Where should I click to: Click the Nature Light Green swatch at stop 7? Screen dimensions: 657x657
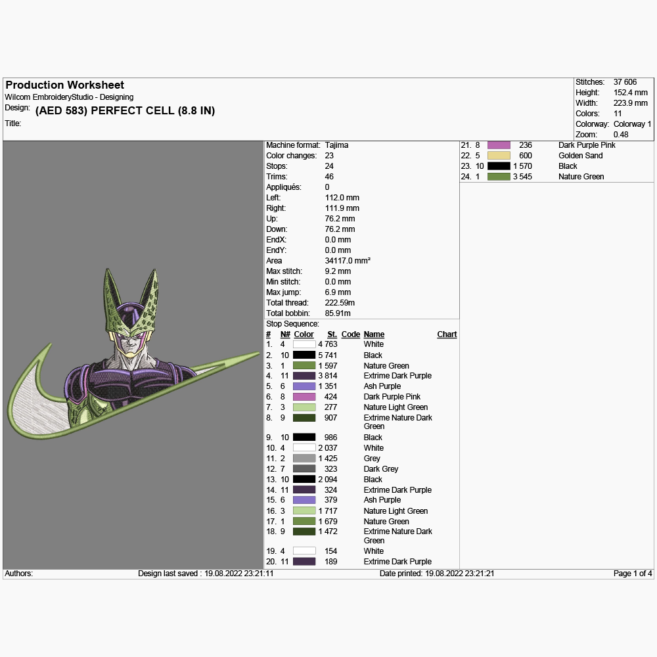pyautogui.click(x=304, y=407)
